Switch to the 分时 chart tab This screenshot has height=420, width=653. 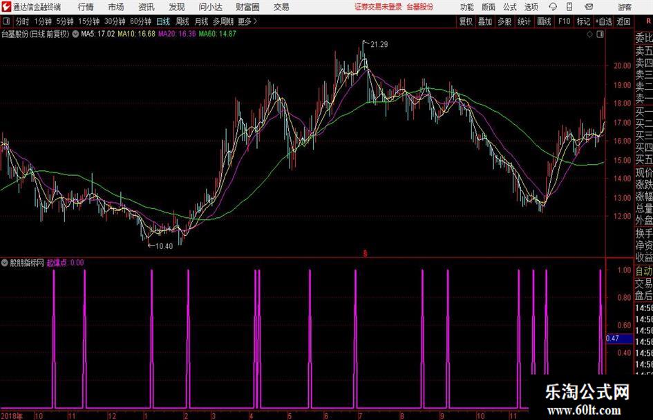tap(22, 21)
